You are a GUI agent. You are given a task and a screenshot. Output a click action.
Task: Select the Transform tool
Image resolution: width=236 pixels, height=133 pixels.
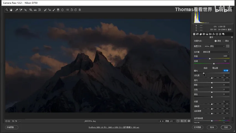[x=40, y=10]
